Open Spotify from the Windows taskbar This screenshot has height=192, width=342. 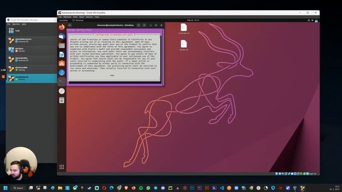141,188
